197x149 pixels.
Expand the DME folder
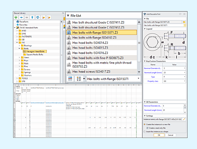click(17, 34)
